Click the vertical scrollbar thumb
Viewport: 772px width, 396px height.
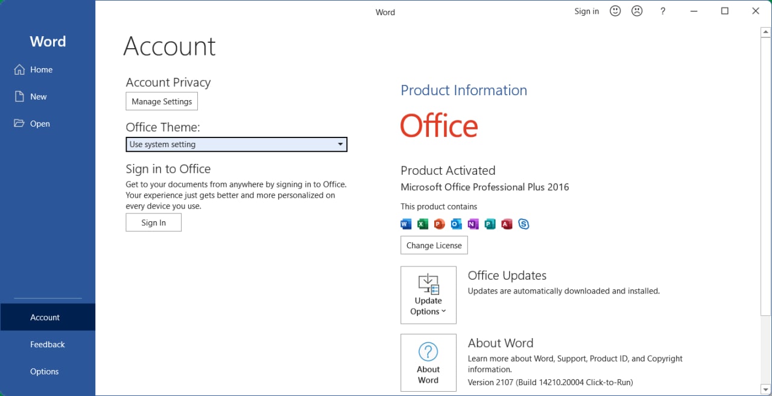click(766, 175)
